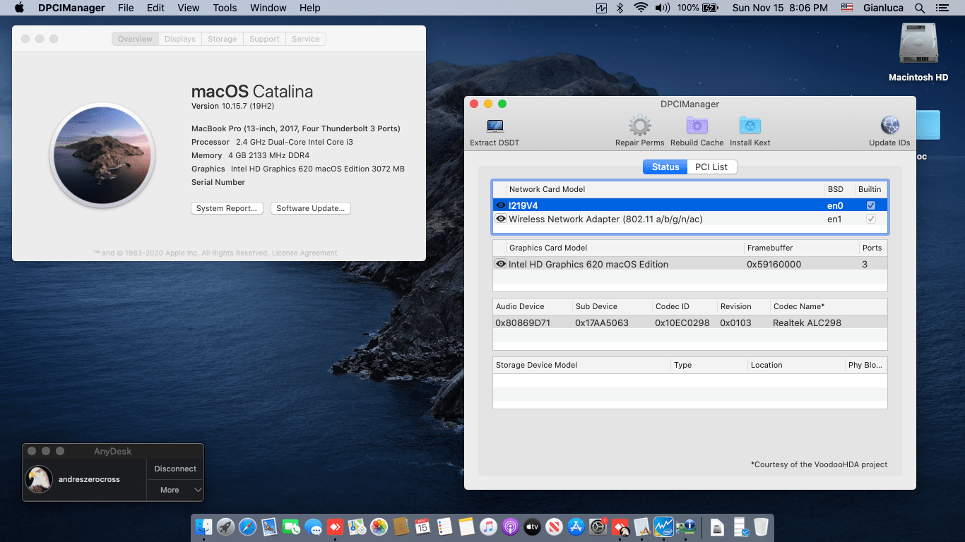Image resolution: width=965 pixels, height=542 pixels.
Task: Click Disconnect in the AnyDesk window
Action: pos(174,468)
